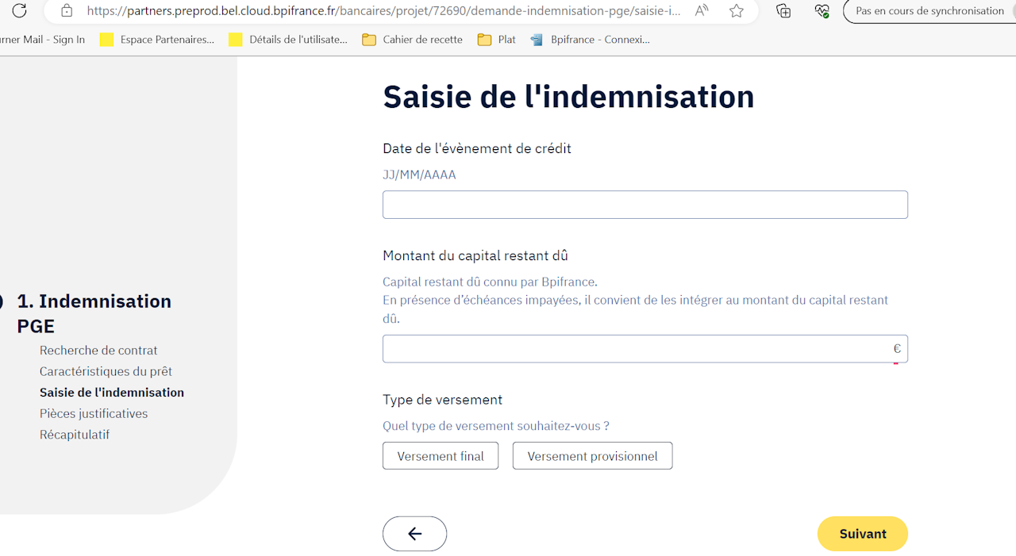The width and height of the screenshot is (1016, 556).
Task: Click the site information lock icon
Action: click(x=67, y=10)
